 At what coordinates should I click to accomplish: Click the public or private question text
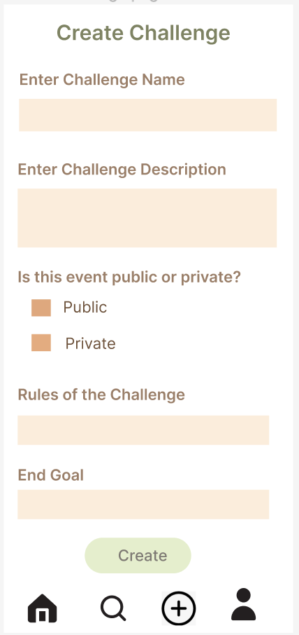click(129, 278)
